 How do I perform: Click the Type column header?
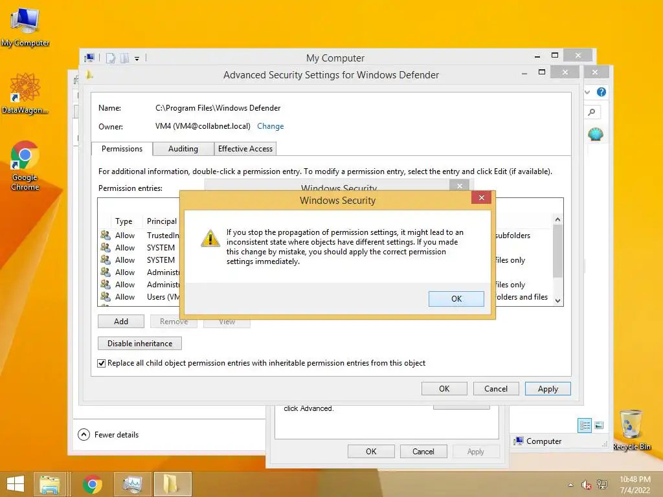pos(124,221)
